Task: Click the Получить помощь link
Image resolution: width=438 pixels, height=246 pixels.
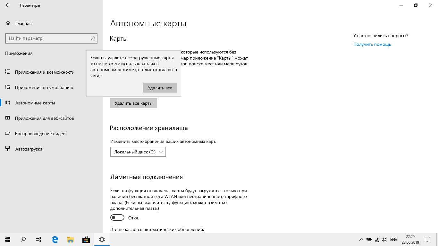Action: pos(372,45)
